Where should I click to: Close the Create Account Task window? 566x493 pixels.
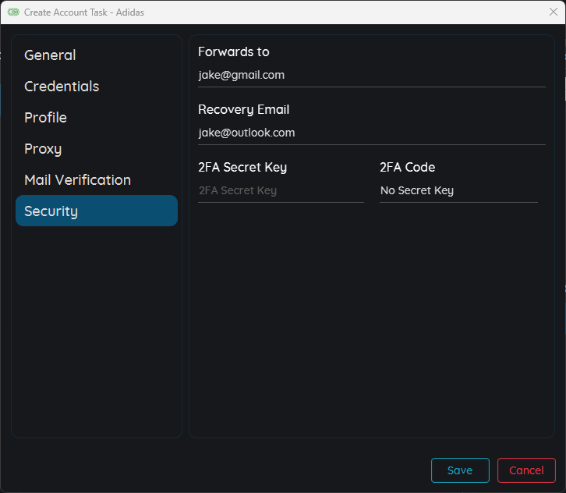point(553,12)
